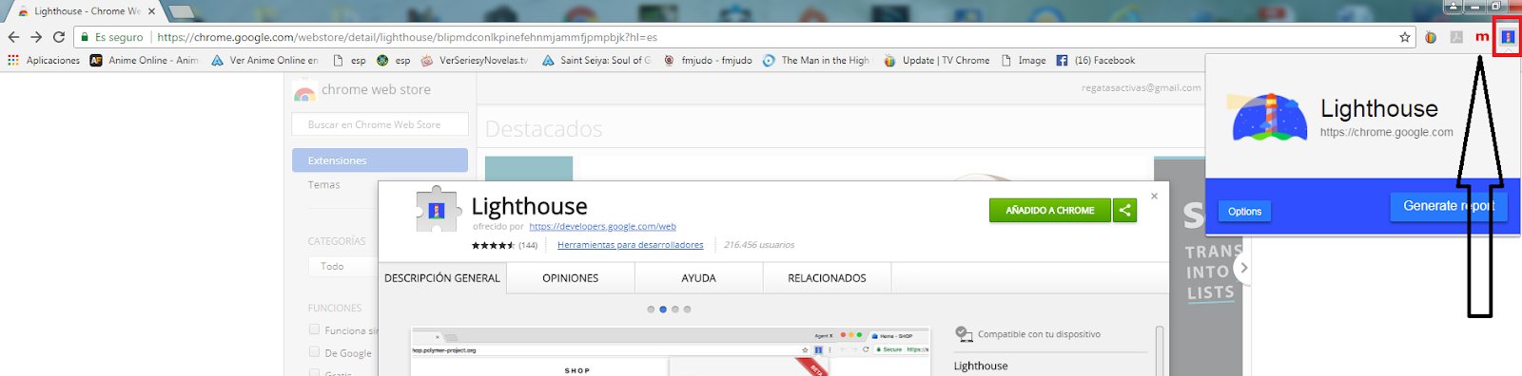Switch to the Opiniones tab
The image size is (1522, 376).
click(x=571, y=278)
